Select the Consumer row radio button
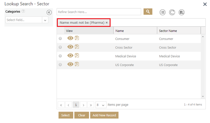Viewport: 210px width, 123px height. [x=60, y=39]
